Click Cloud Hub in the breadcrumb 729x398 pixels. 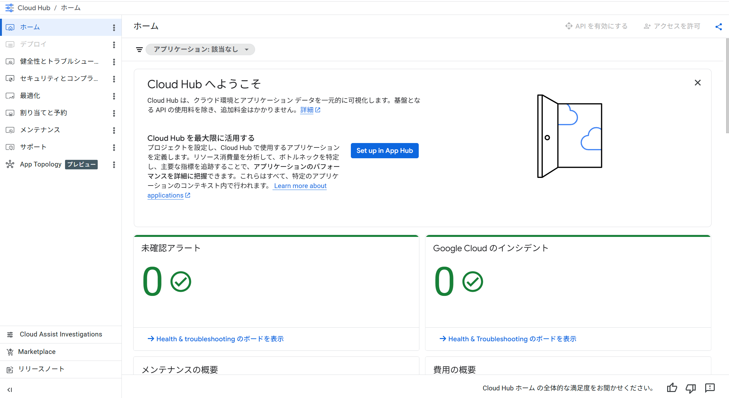click(x=34, y=8)
